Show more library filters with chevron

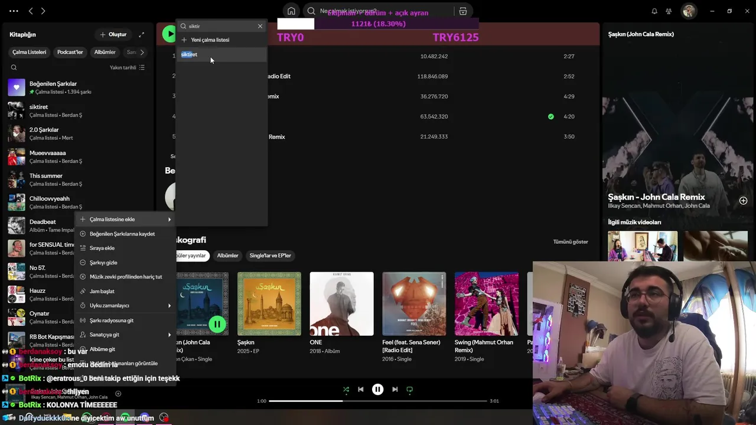pos(142,52)
